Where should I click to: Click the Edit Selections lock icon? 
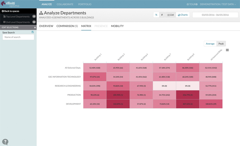coord(35,27)
